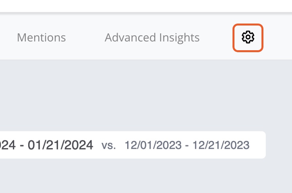Expand the comparison period 12/01/2023 - 12/21/2023
292x193 pixels.
[x=187, y=145]
